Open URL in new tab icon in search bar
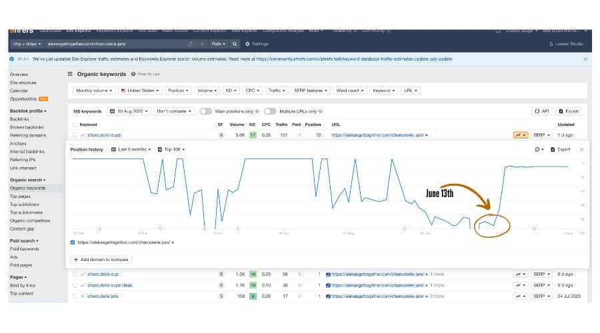The width and height of the screenshot is (600, 333). point(190,44)
